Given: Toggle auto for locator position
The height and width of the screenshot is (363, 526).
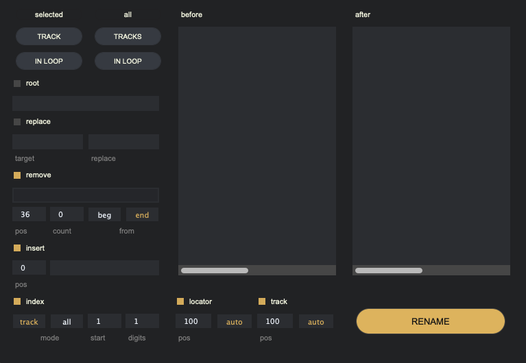Looking at the screenshot, I should tap(235, 321).
